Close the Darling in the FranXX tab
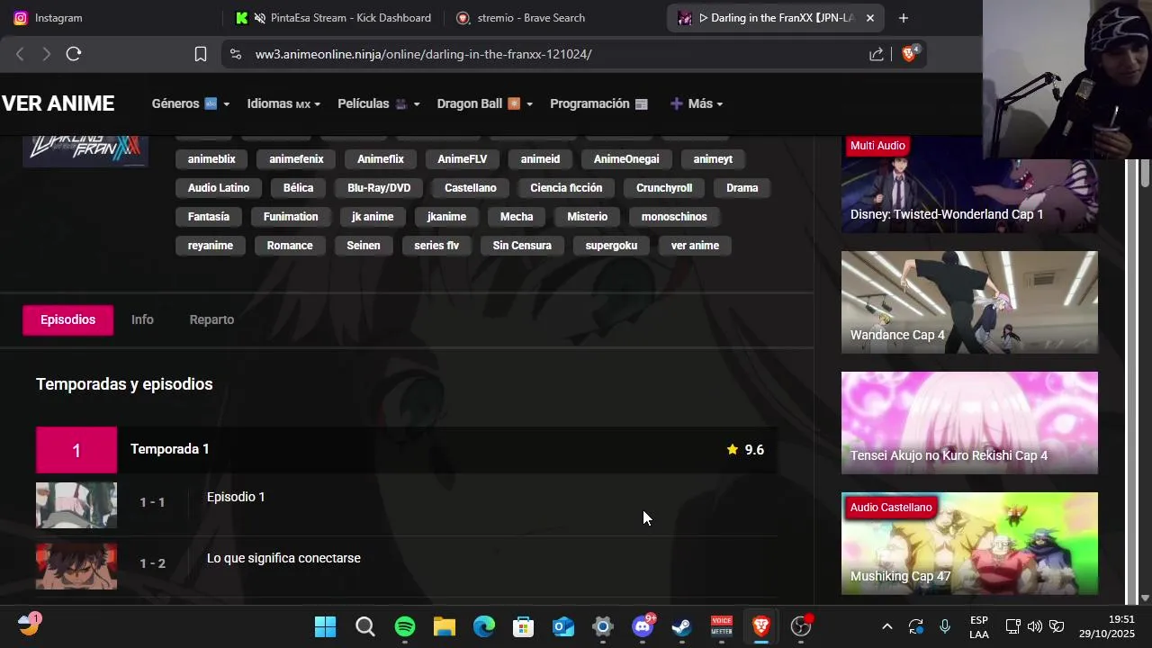1152x648 pixels. coord(870,18)
